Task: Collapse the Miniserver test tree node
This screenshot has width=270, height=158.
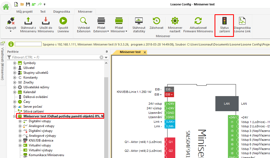Action: click(x=15, y=116)
